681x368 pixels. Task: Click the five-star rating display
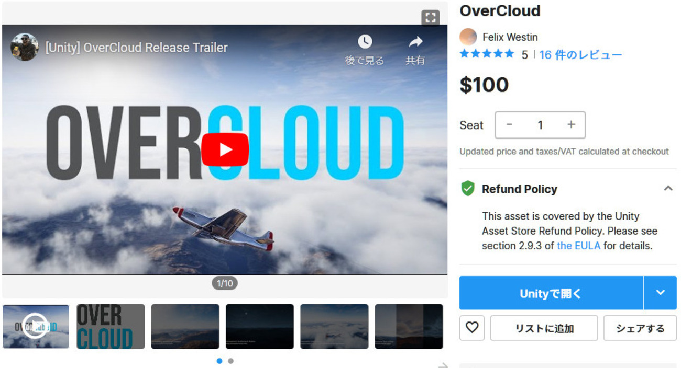tap(487, 54)
